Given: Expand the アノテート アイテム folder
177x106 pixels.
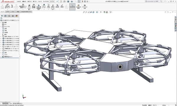Looking at the screenshot, I should tap(1, 27).
